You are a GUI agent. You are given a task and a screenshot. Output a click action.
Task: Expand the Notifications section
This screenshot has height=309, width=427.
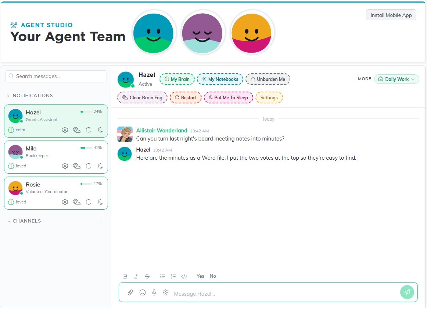pos(30,95)
